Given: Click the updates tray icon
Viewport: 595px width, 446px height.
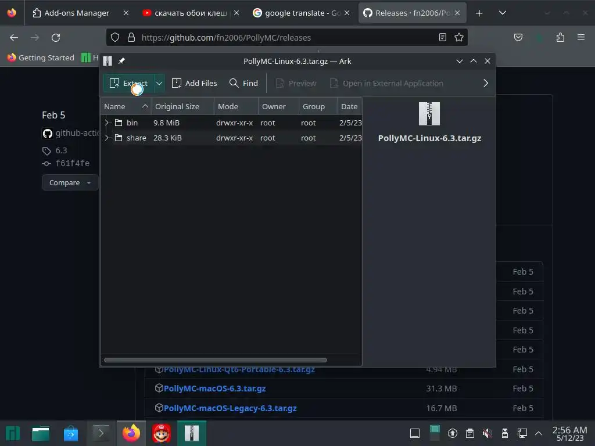Looking at the screenshot, I should pyautogui.click(x=452, y=433).
